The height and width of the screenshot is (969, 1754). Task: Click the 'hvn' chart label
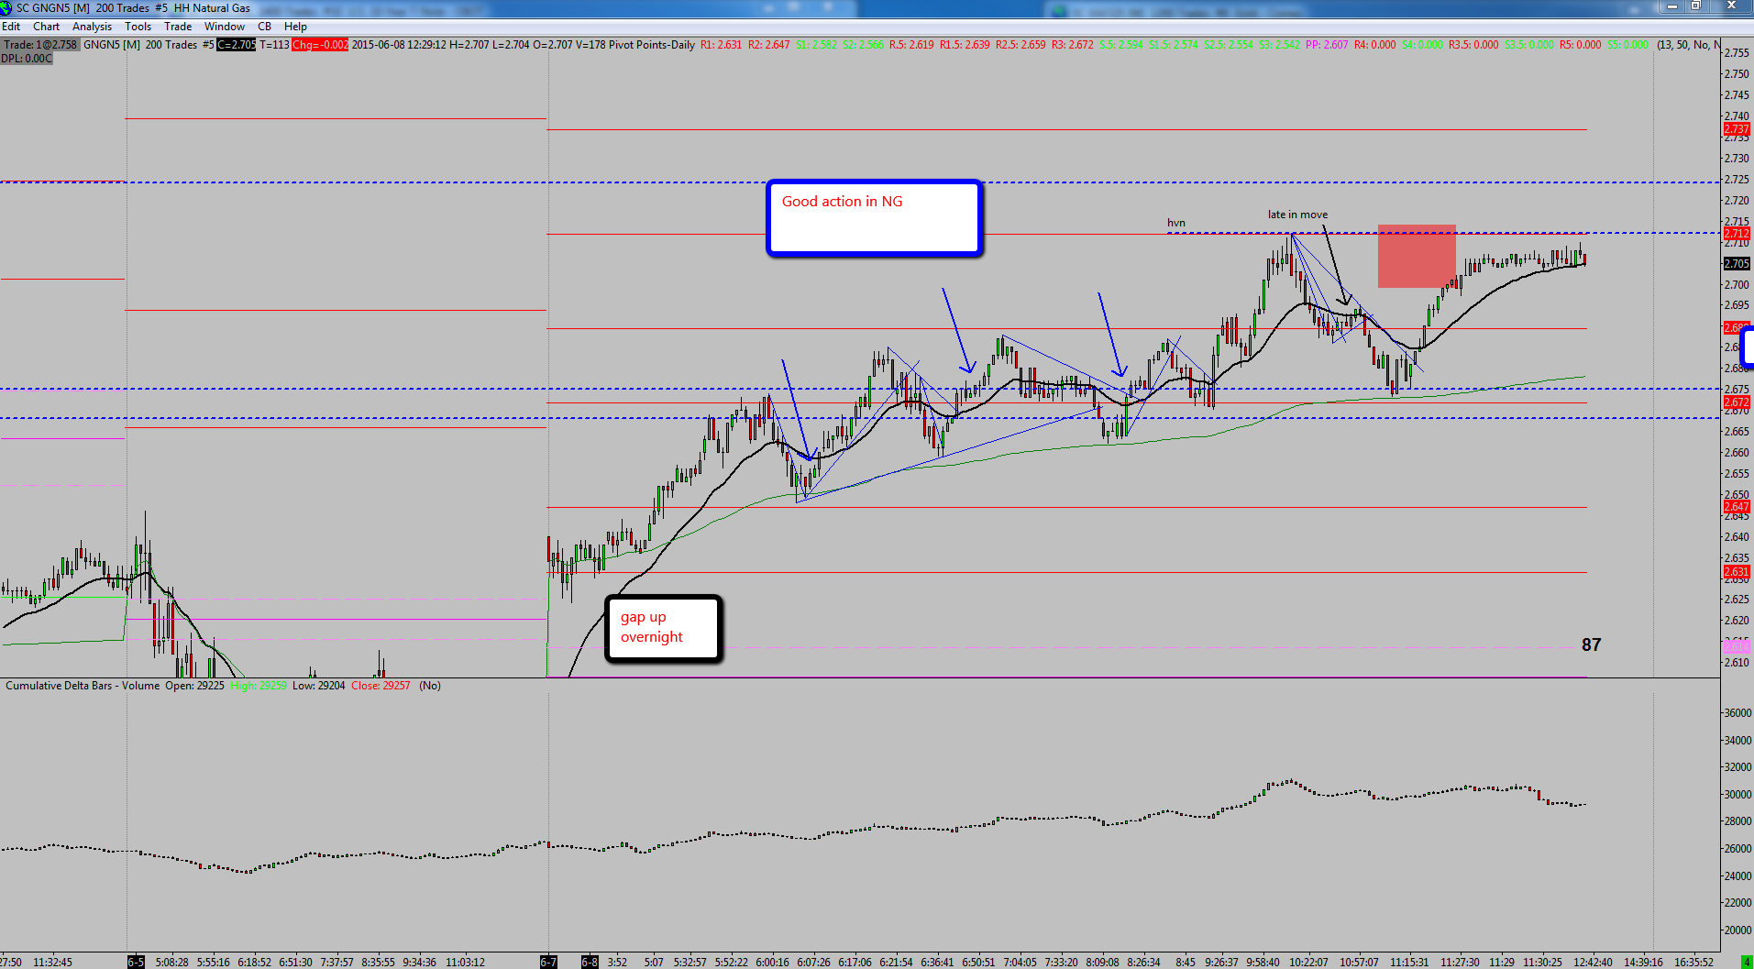click(1176, 223)
